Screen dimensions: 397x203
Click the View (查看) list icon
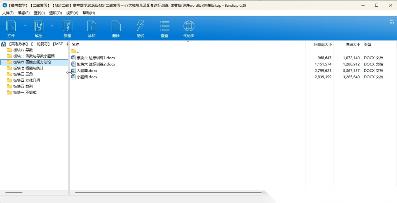coord(164,26)
